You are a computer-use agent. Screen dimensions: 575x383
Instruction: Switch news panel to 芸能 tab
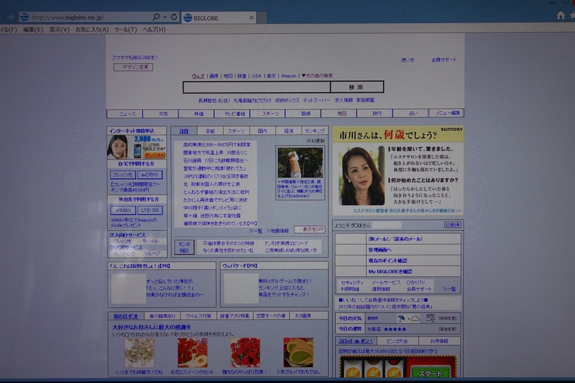tap(210, 131)
